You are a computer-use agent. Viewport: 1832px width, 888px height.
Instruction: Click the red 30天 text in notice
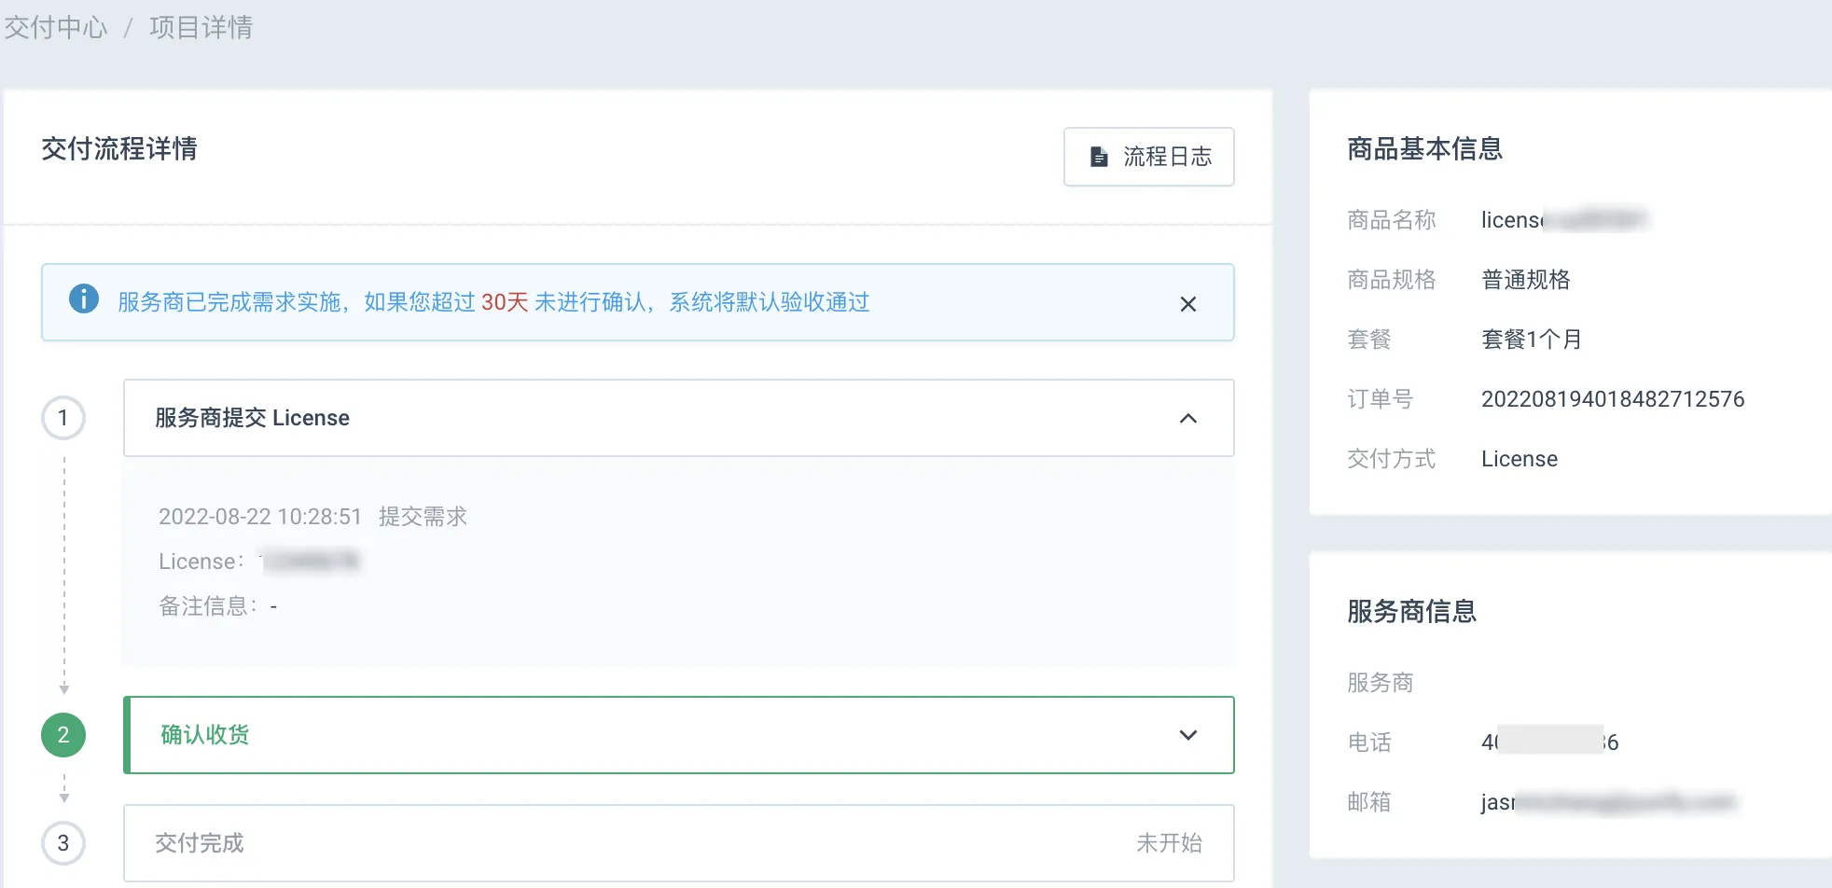(505, 302)
